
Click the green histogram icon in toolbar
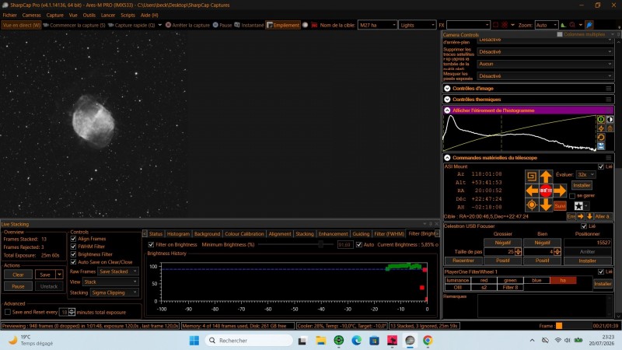point(563,25)
